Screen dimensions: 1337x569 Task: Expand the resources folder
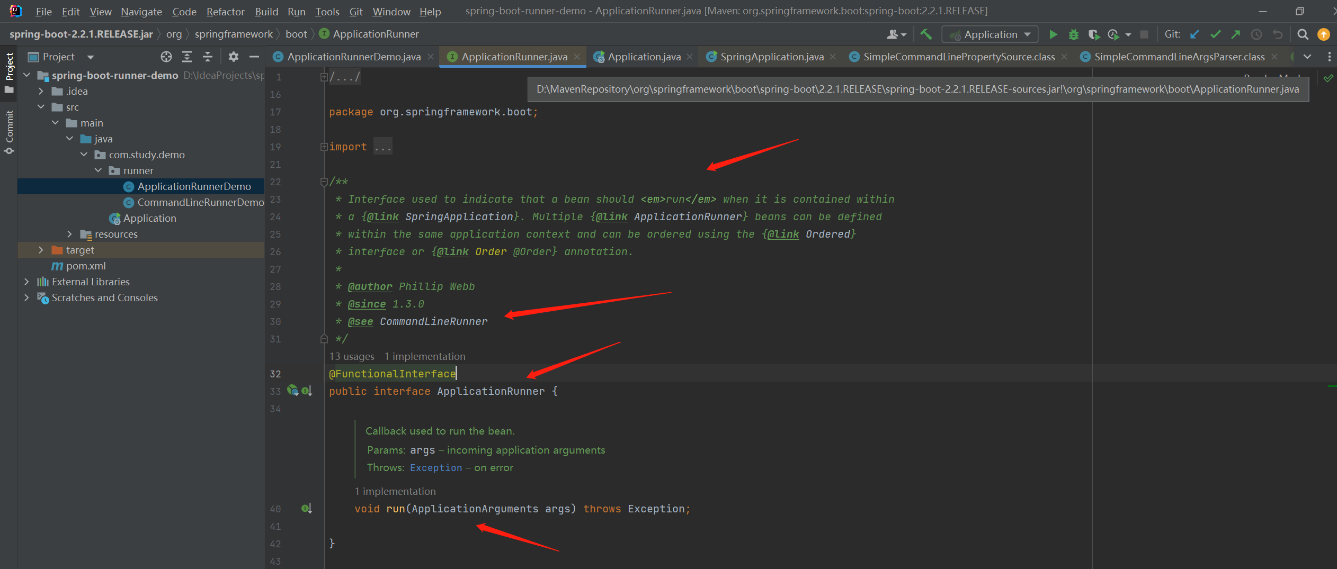69,234
